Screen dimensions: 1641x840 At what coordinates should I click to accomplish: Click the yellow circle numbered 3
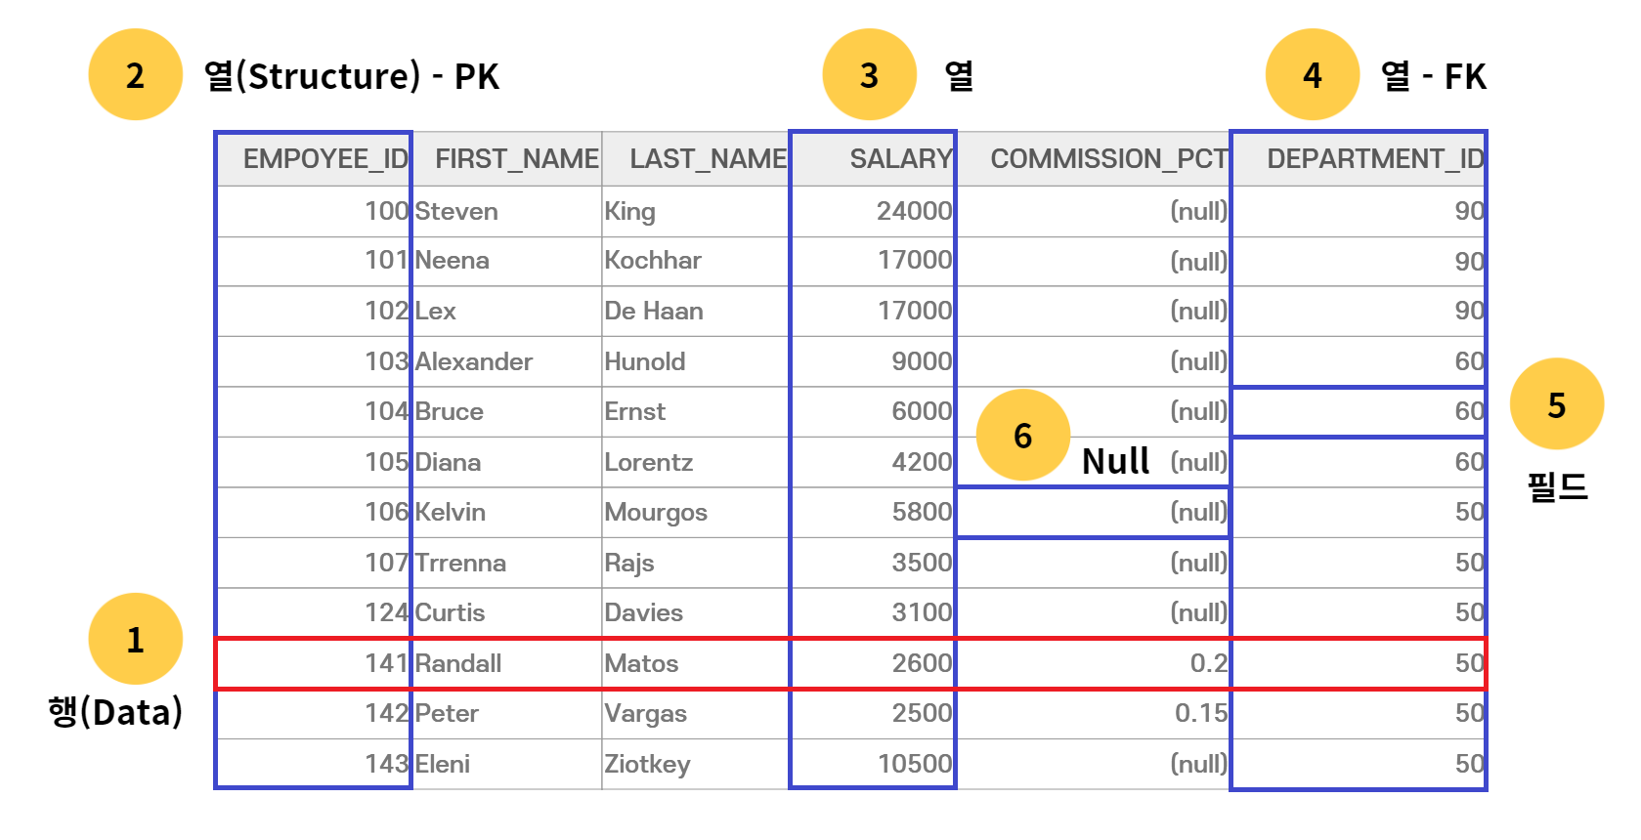click(x=869, y=74)
